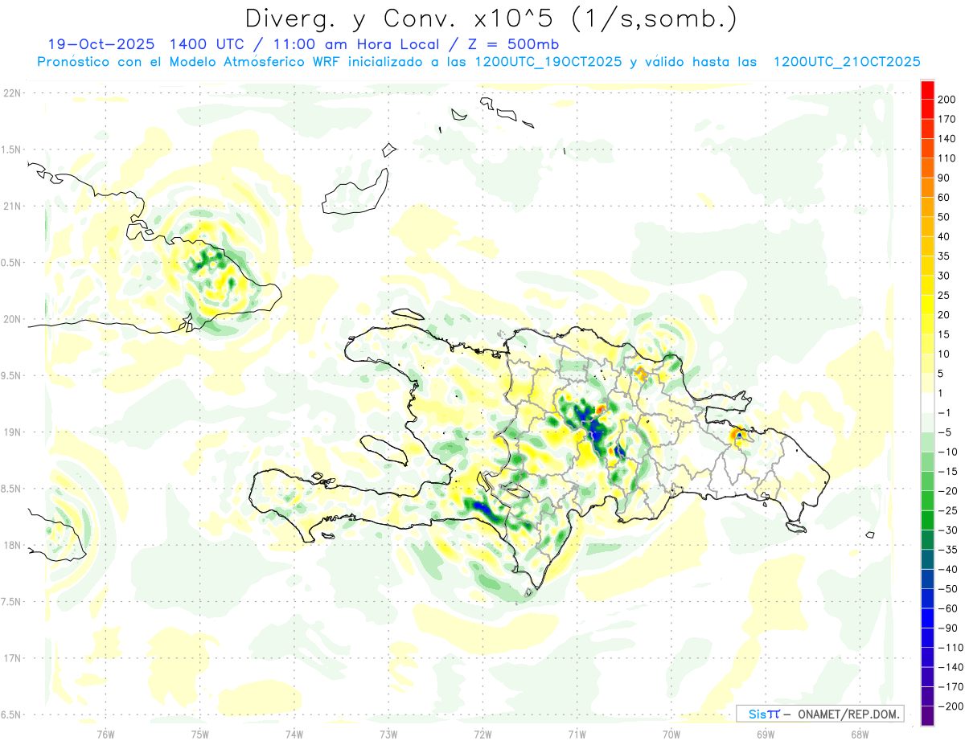965x745 pixels.
Task: Click the '19N' latitude label
Action: point(13,432)
